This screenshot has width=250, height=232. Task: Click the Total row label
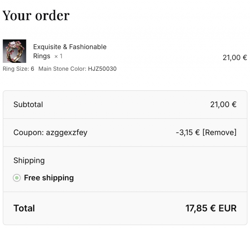click(x=24, y=208)
